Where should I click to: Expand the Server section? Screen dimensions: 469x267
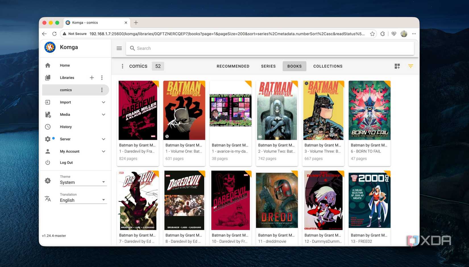(x=103, y=139)
